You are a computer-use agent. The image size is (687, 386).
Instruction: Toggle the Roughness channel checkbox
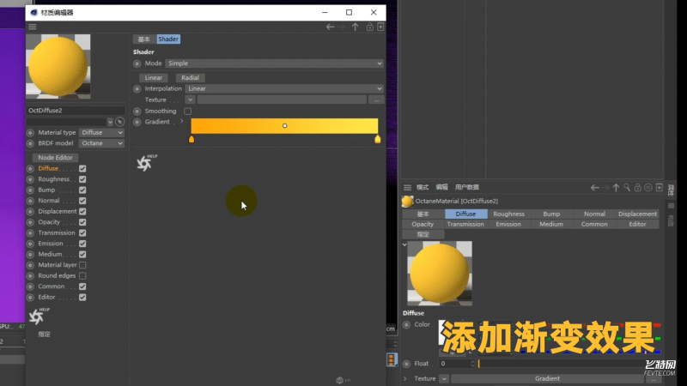pos(82,179)
